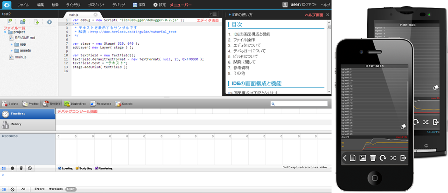Viewport: 448px width, 193px height.
Task: Open the Scripts debugger panel
Action: point(10,103)
